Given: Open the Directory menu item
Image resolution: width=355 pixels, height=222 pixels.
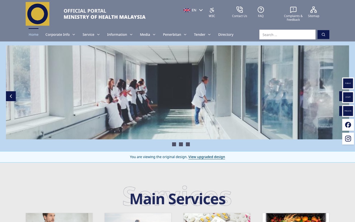Looking at the screenshot, I should (226, 35).
